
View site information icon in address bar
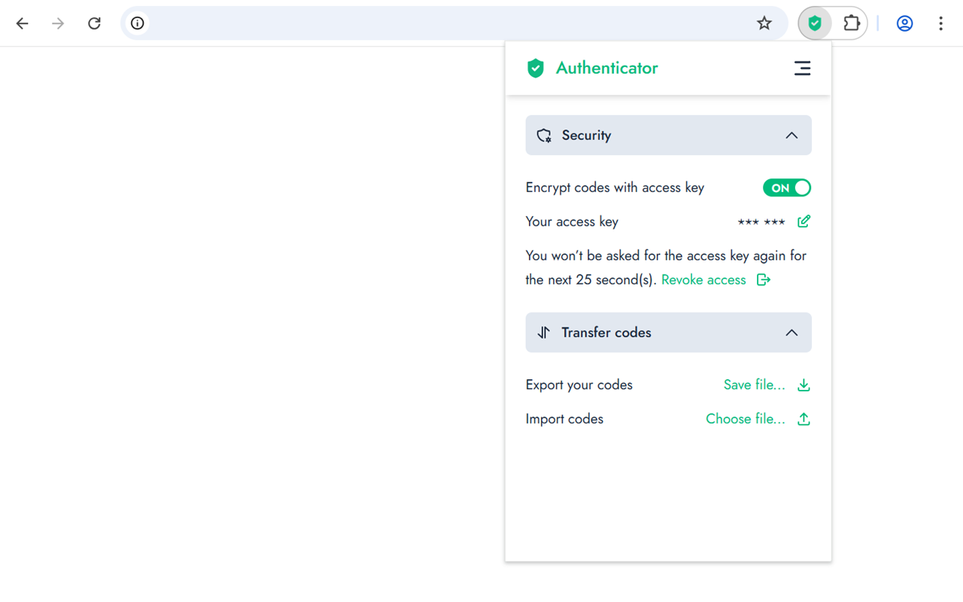pyautogui.click(x=138, y=23)
